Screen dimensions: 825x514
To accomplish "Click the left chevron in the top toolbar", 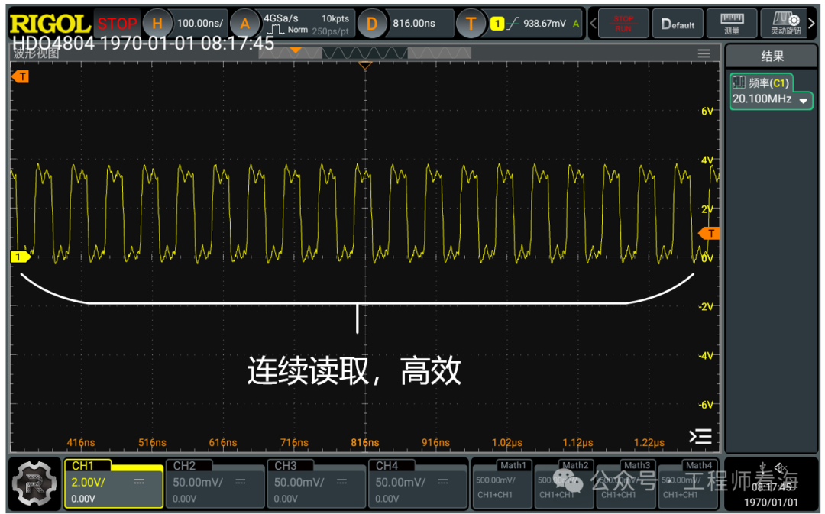I will (593, 23).
